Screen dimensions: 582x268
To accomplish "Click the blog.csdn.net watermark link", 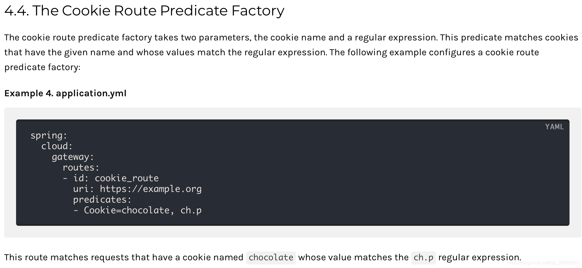I will point(544,263).
